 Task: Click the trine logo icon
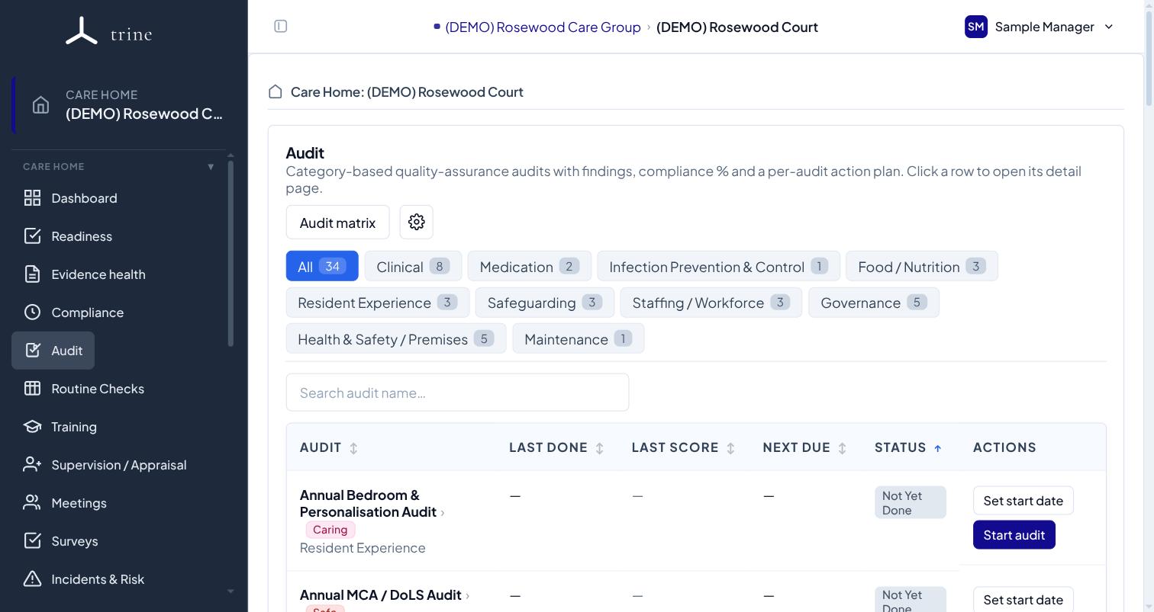tap(82, 31)
